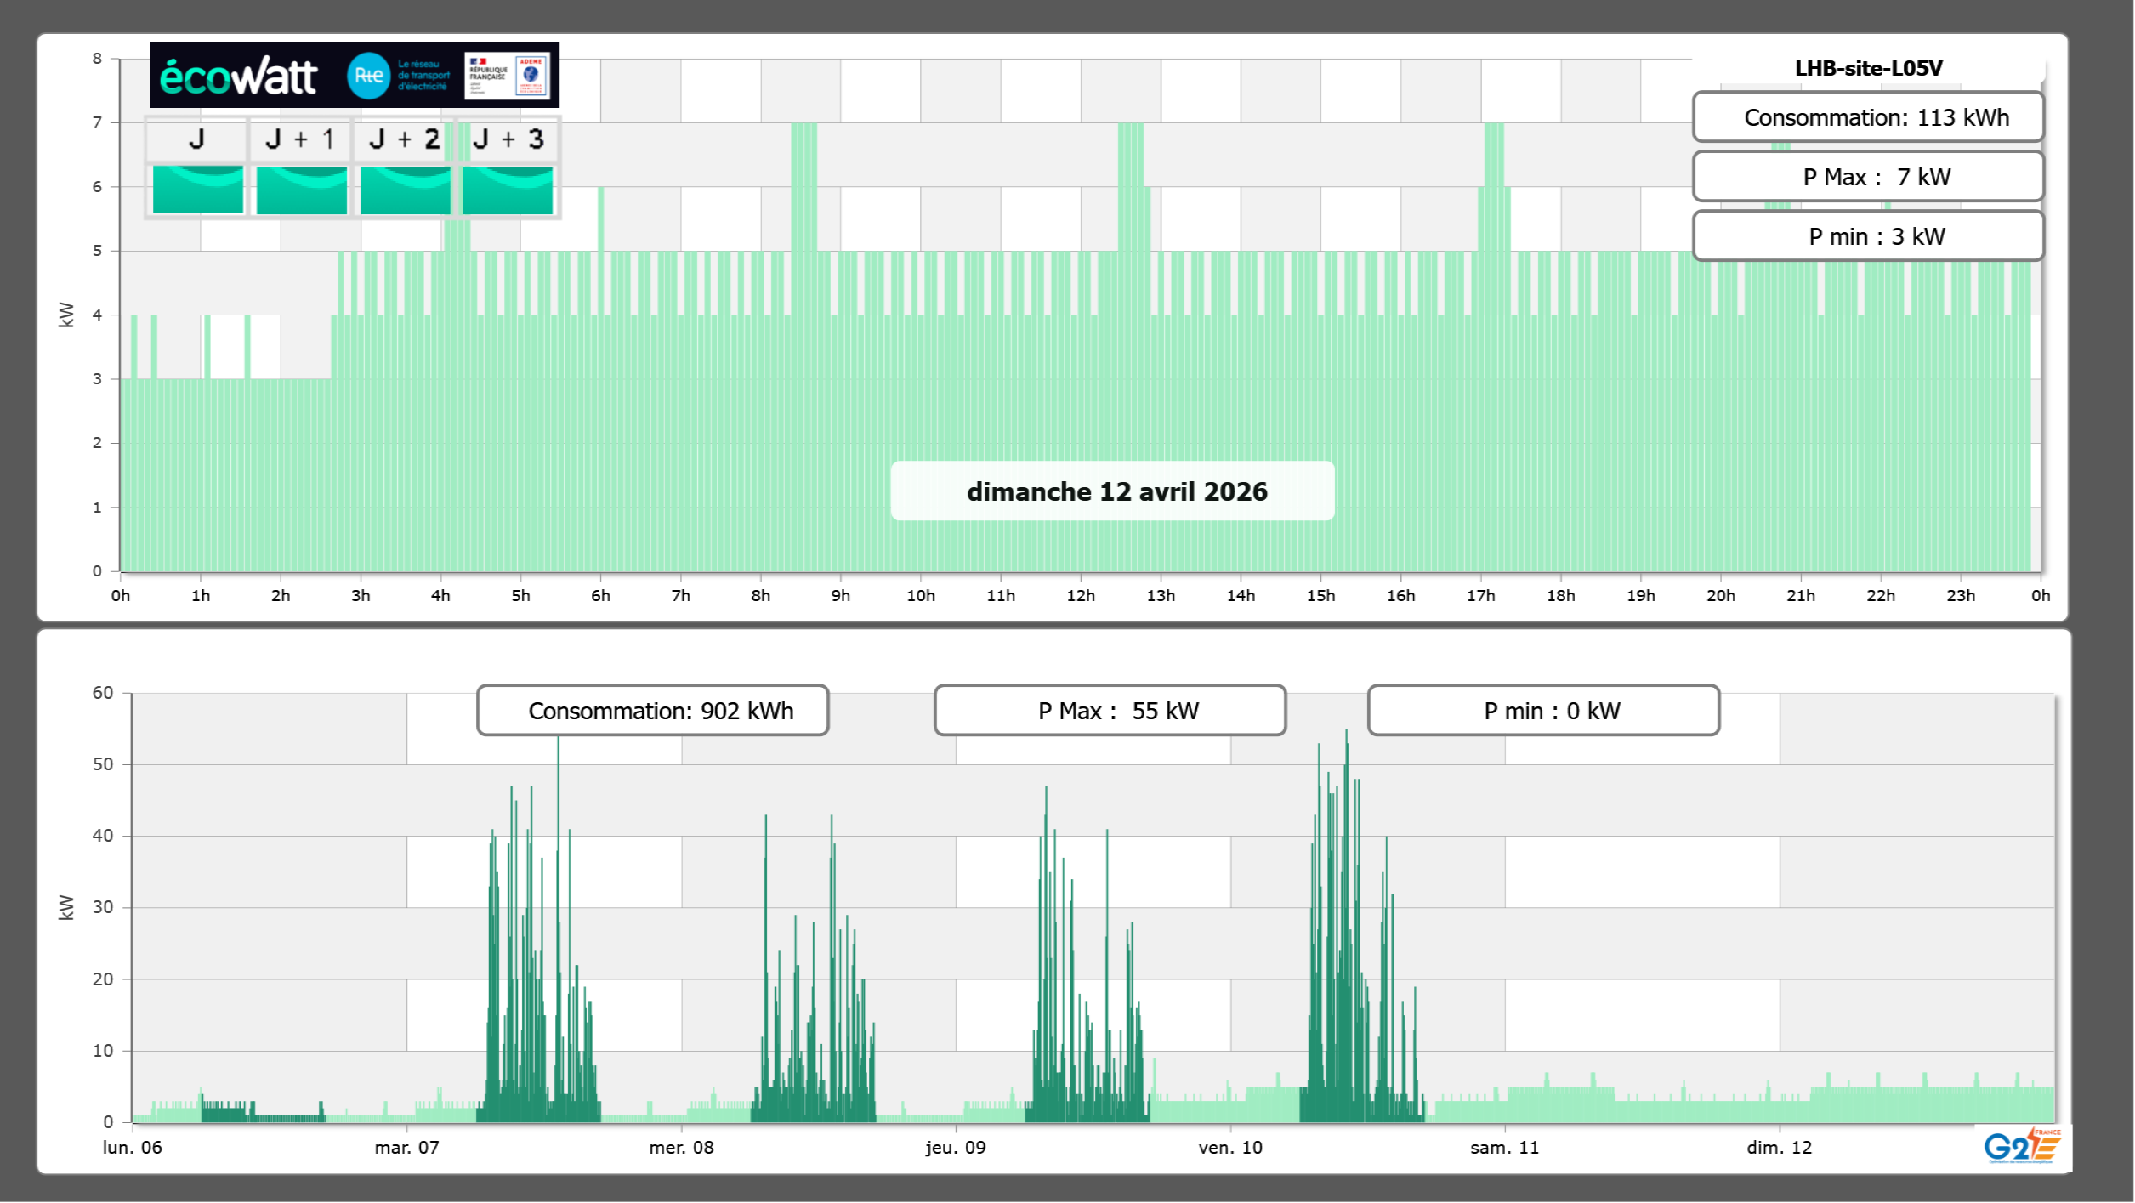The image size is (2135, 1203).
Task: Click the green J + 2 signal icon
Action: [405, 190]
